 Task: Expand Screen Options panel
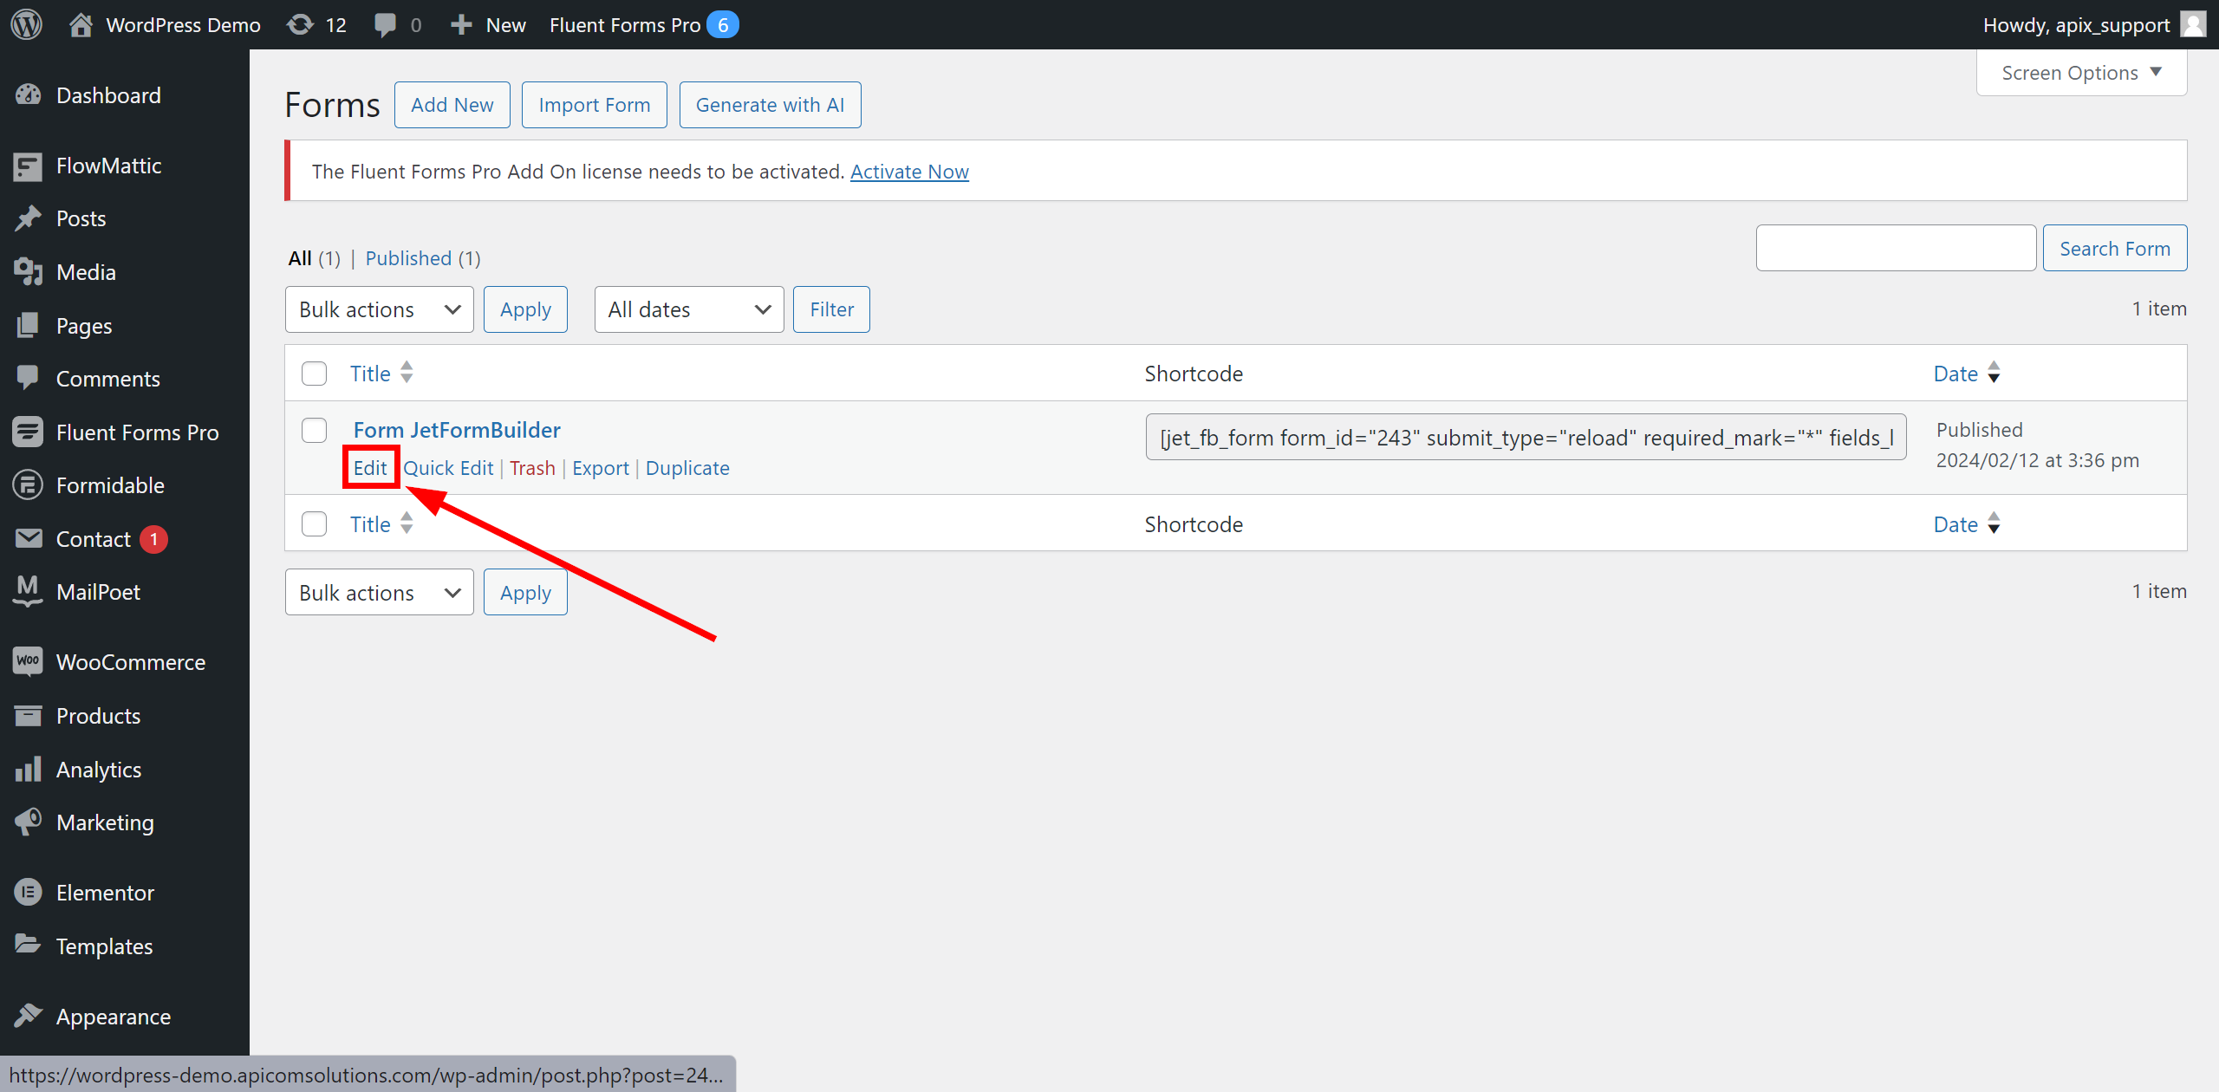point(2081,73)
